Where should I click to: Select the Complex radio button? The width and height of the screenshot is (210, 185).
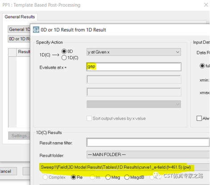45,177
